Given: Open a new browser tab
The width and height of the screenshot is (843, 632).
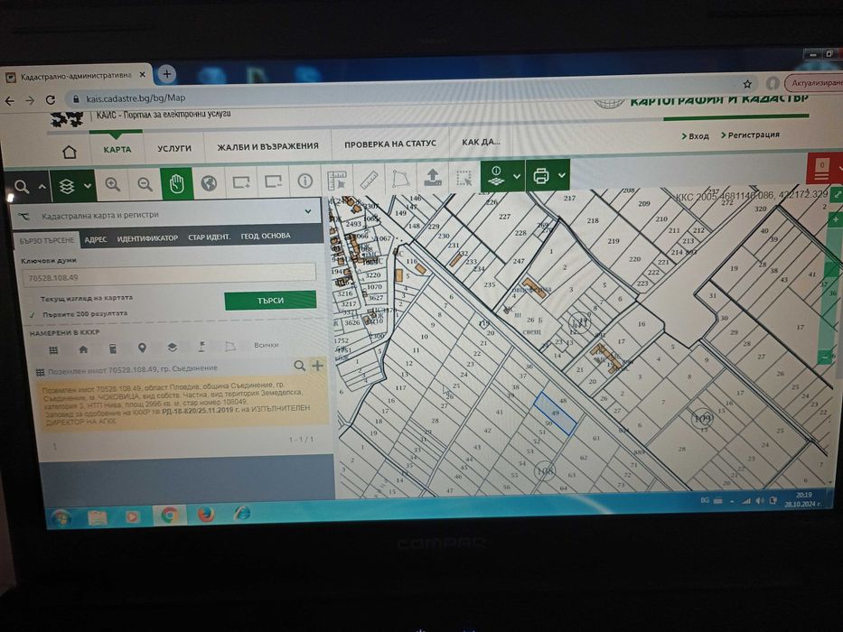Looking at the screenshot, I should (166, 74).
